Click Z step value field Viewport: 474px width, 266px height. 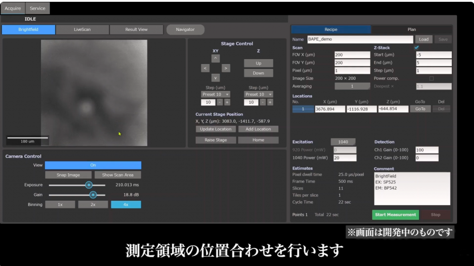click(x=251, y=102)
